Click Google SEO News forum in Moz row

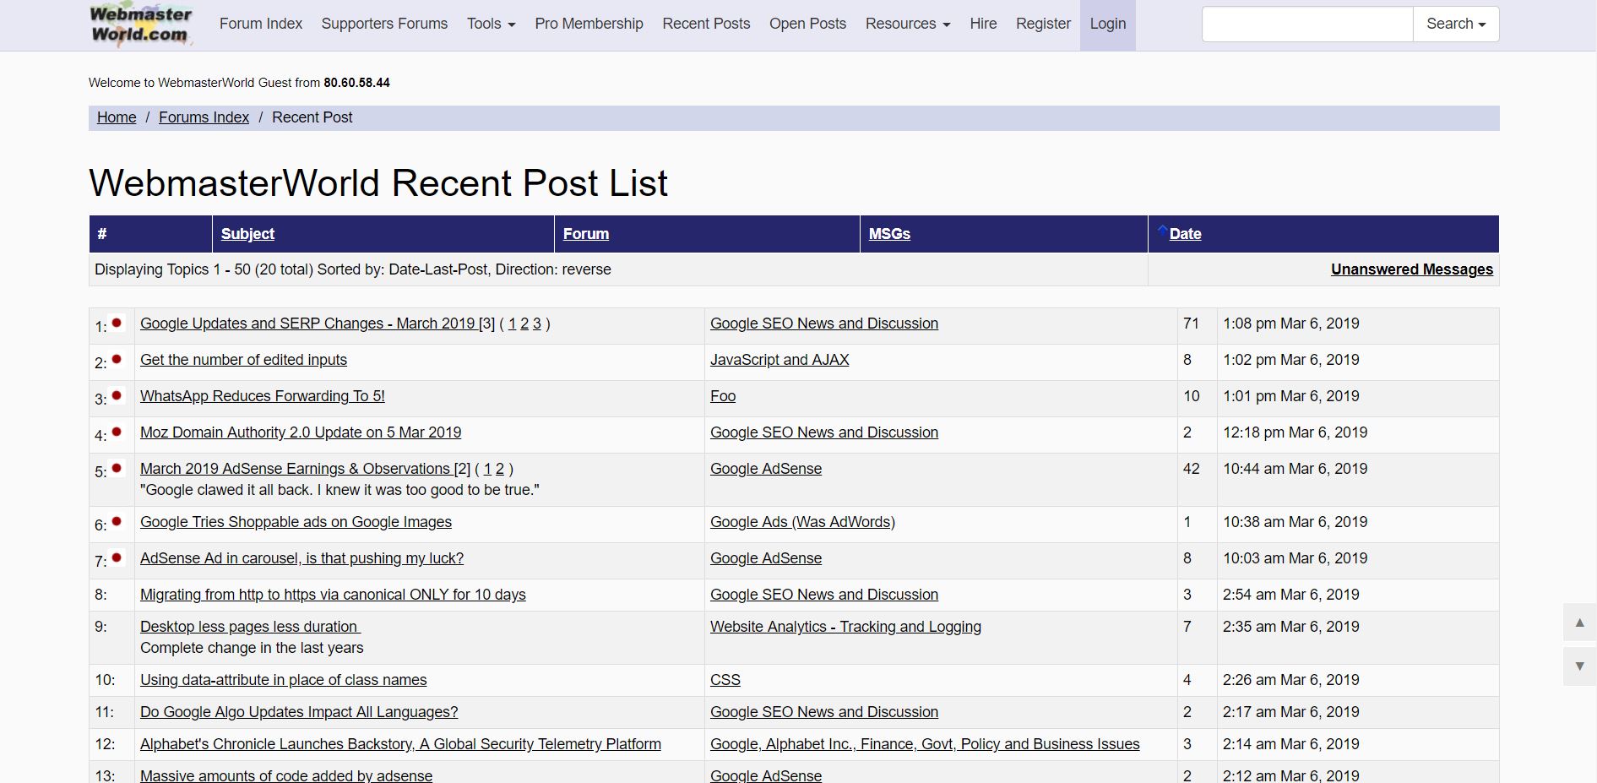point(824,432)
